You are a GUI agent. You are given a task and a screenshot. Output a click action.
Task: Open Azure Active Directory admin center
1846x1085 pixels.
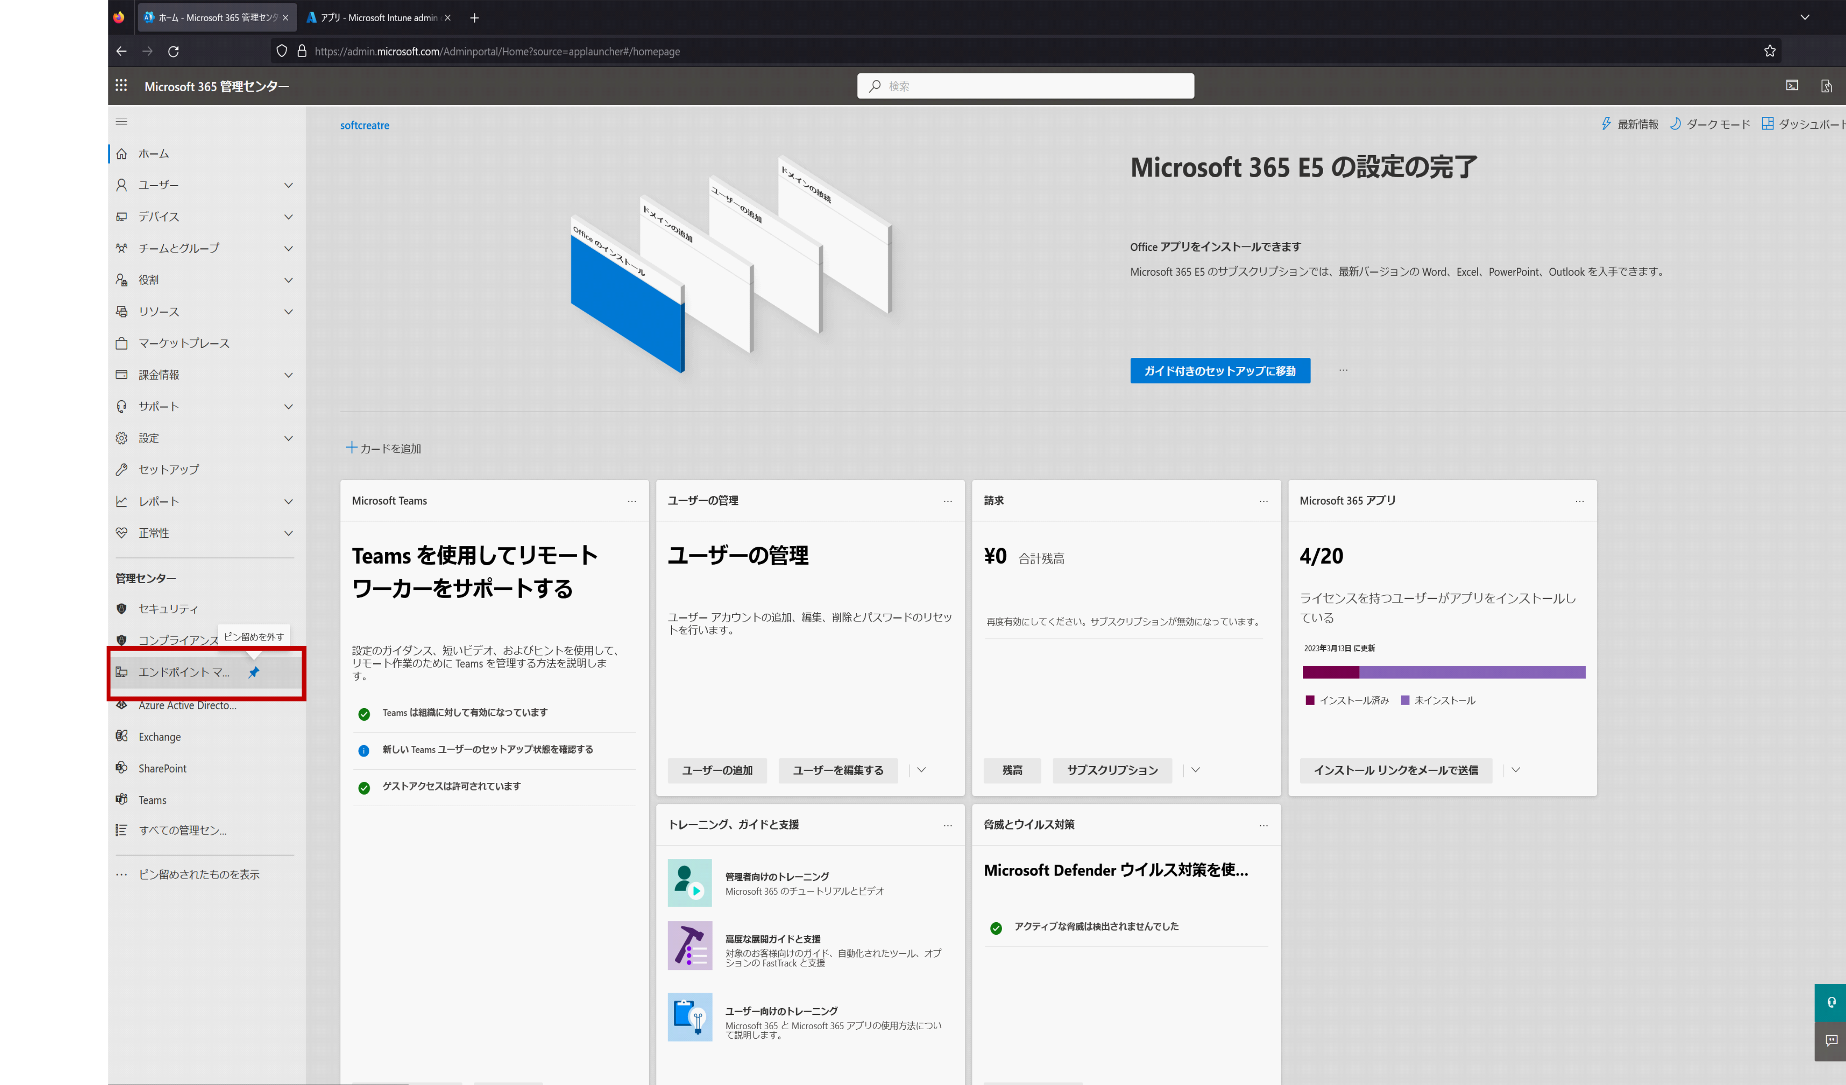(206, 705)
